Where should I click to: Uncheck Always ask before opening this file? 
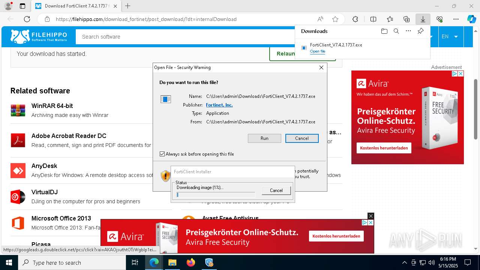162,154
